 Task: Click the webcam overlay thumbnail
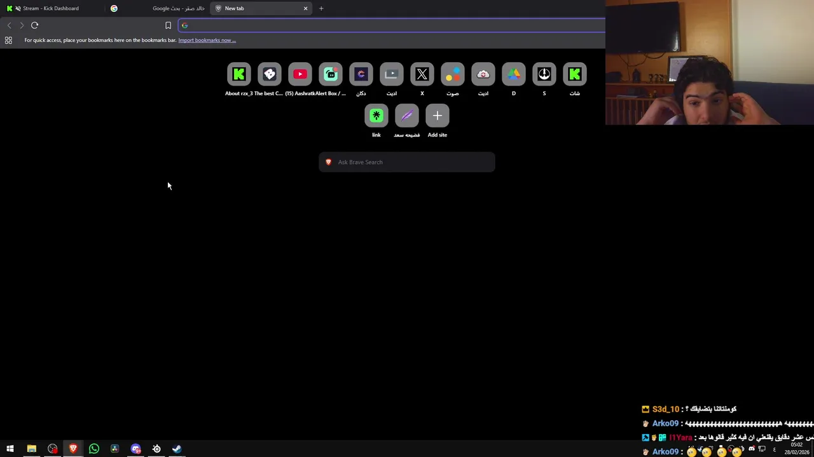click(x=710, y=62)
